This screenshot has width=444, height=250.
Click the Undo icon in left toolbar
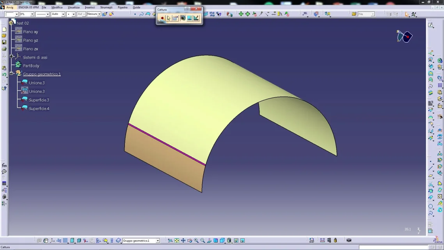4,75
